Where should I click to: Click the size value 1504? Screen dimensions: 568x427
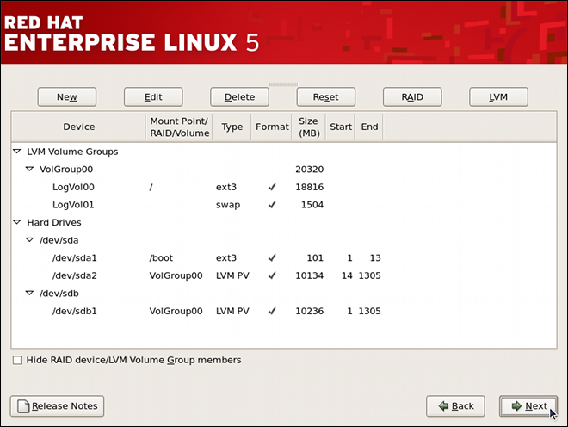pos(312,205)
